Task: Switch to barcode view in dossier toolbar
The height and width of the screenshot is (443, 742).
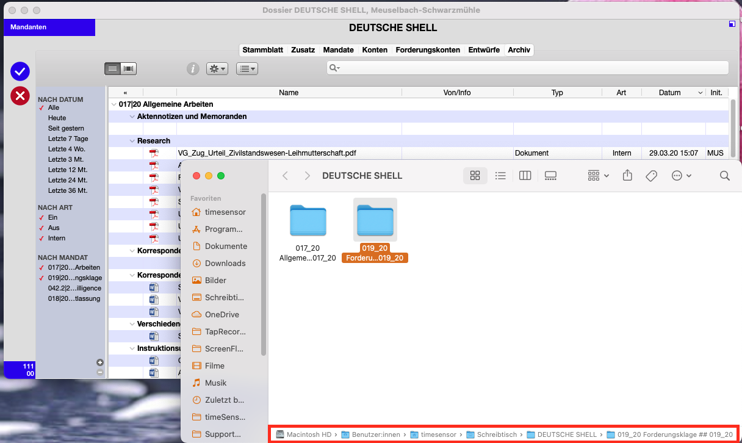Action: (x=128, y=68)
